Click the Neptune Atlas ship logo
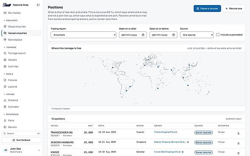Viewport: 250px width, 156px height. pos(7,5)
